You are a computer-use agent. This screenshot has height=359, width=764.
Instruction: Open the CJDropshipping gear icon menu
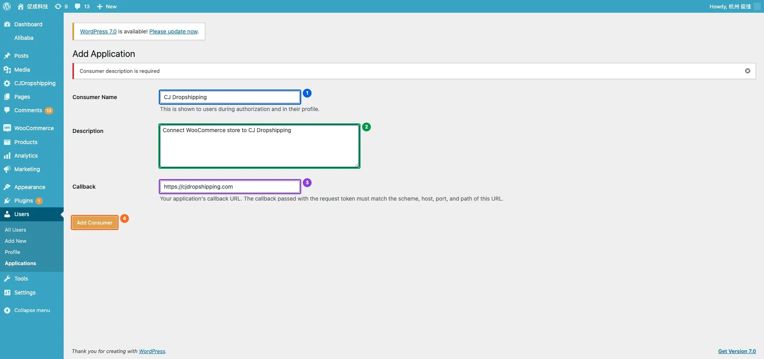7,83
